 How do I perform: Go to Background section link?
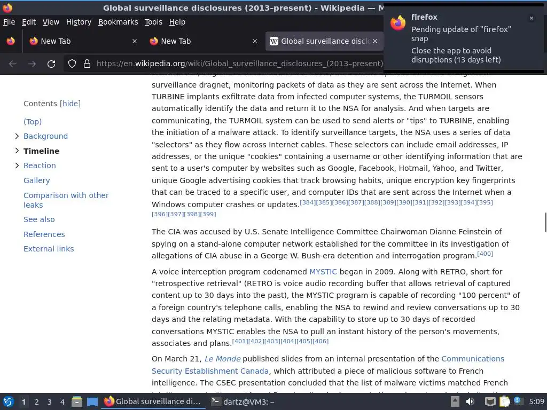[x=46, y=136]
